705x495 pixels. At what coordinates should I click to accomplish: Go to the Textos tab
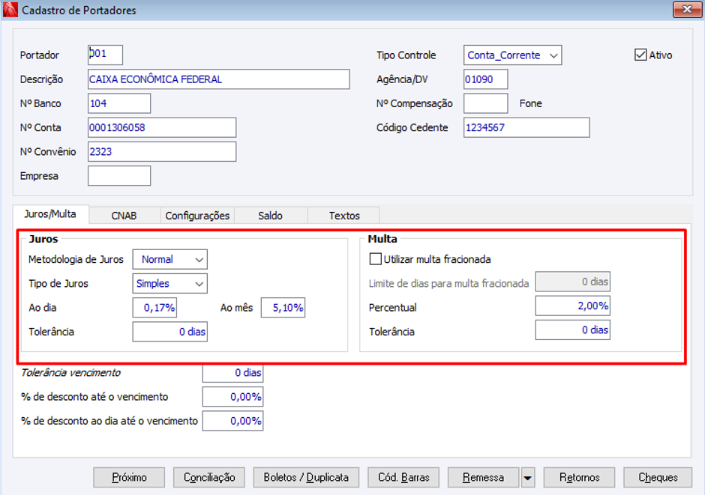(x=344, y=215)
